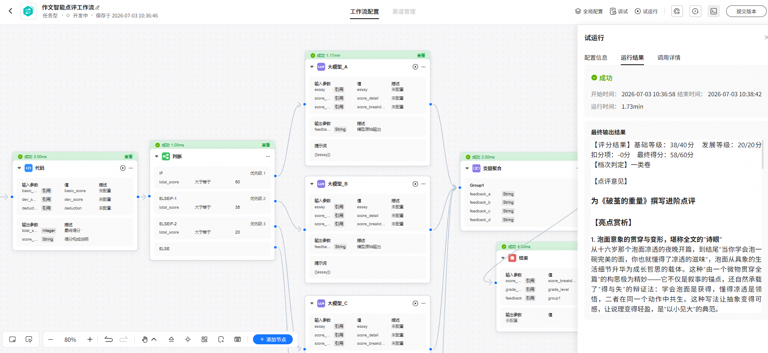Zoom out with the minus icon

pyautogui.click(x=51, y=339)
